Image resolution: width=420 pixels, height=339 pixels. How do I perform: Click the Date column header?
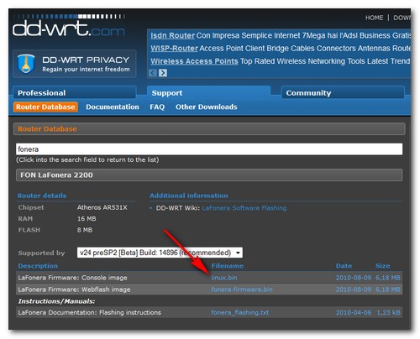(344, 266)
